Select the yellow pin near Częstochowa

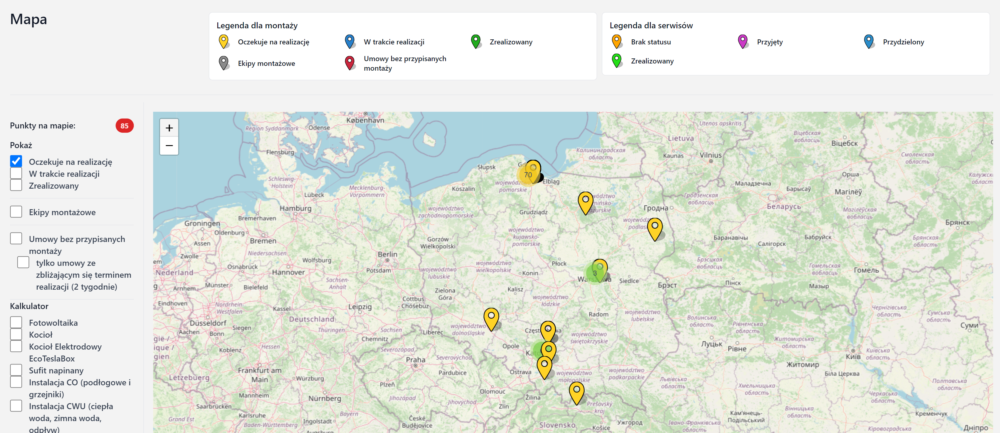click(548, 330)
